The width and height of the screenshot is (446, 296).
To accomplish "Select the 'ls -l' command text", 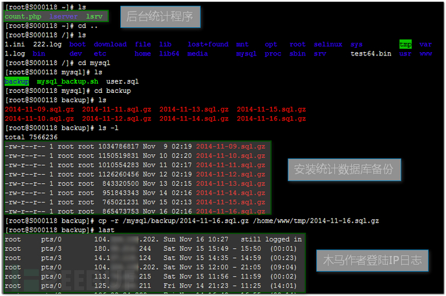I will (x=109, y=128).
